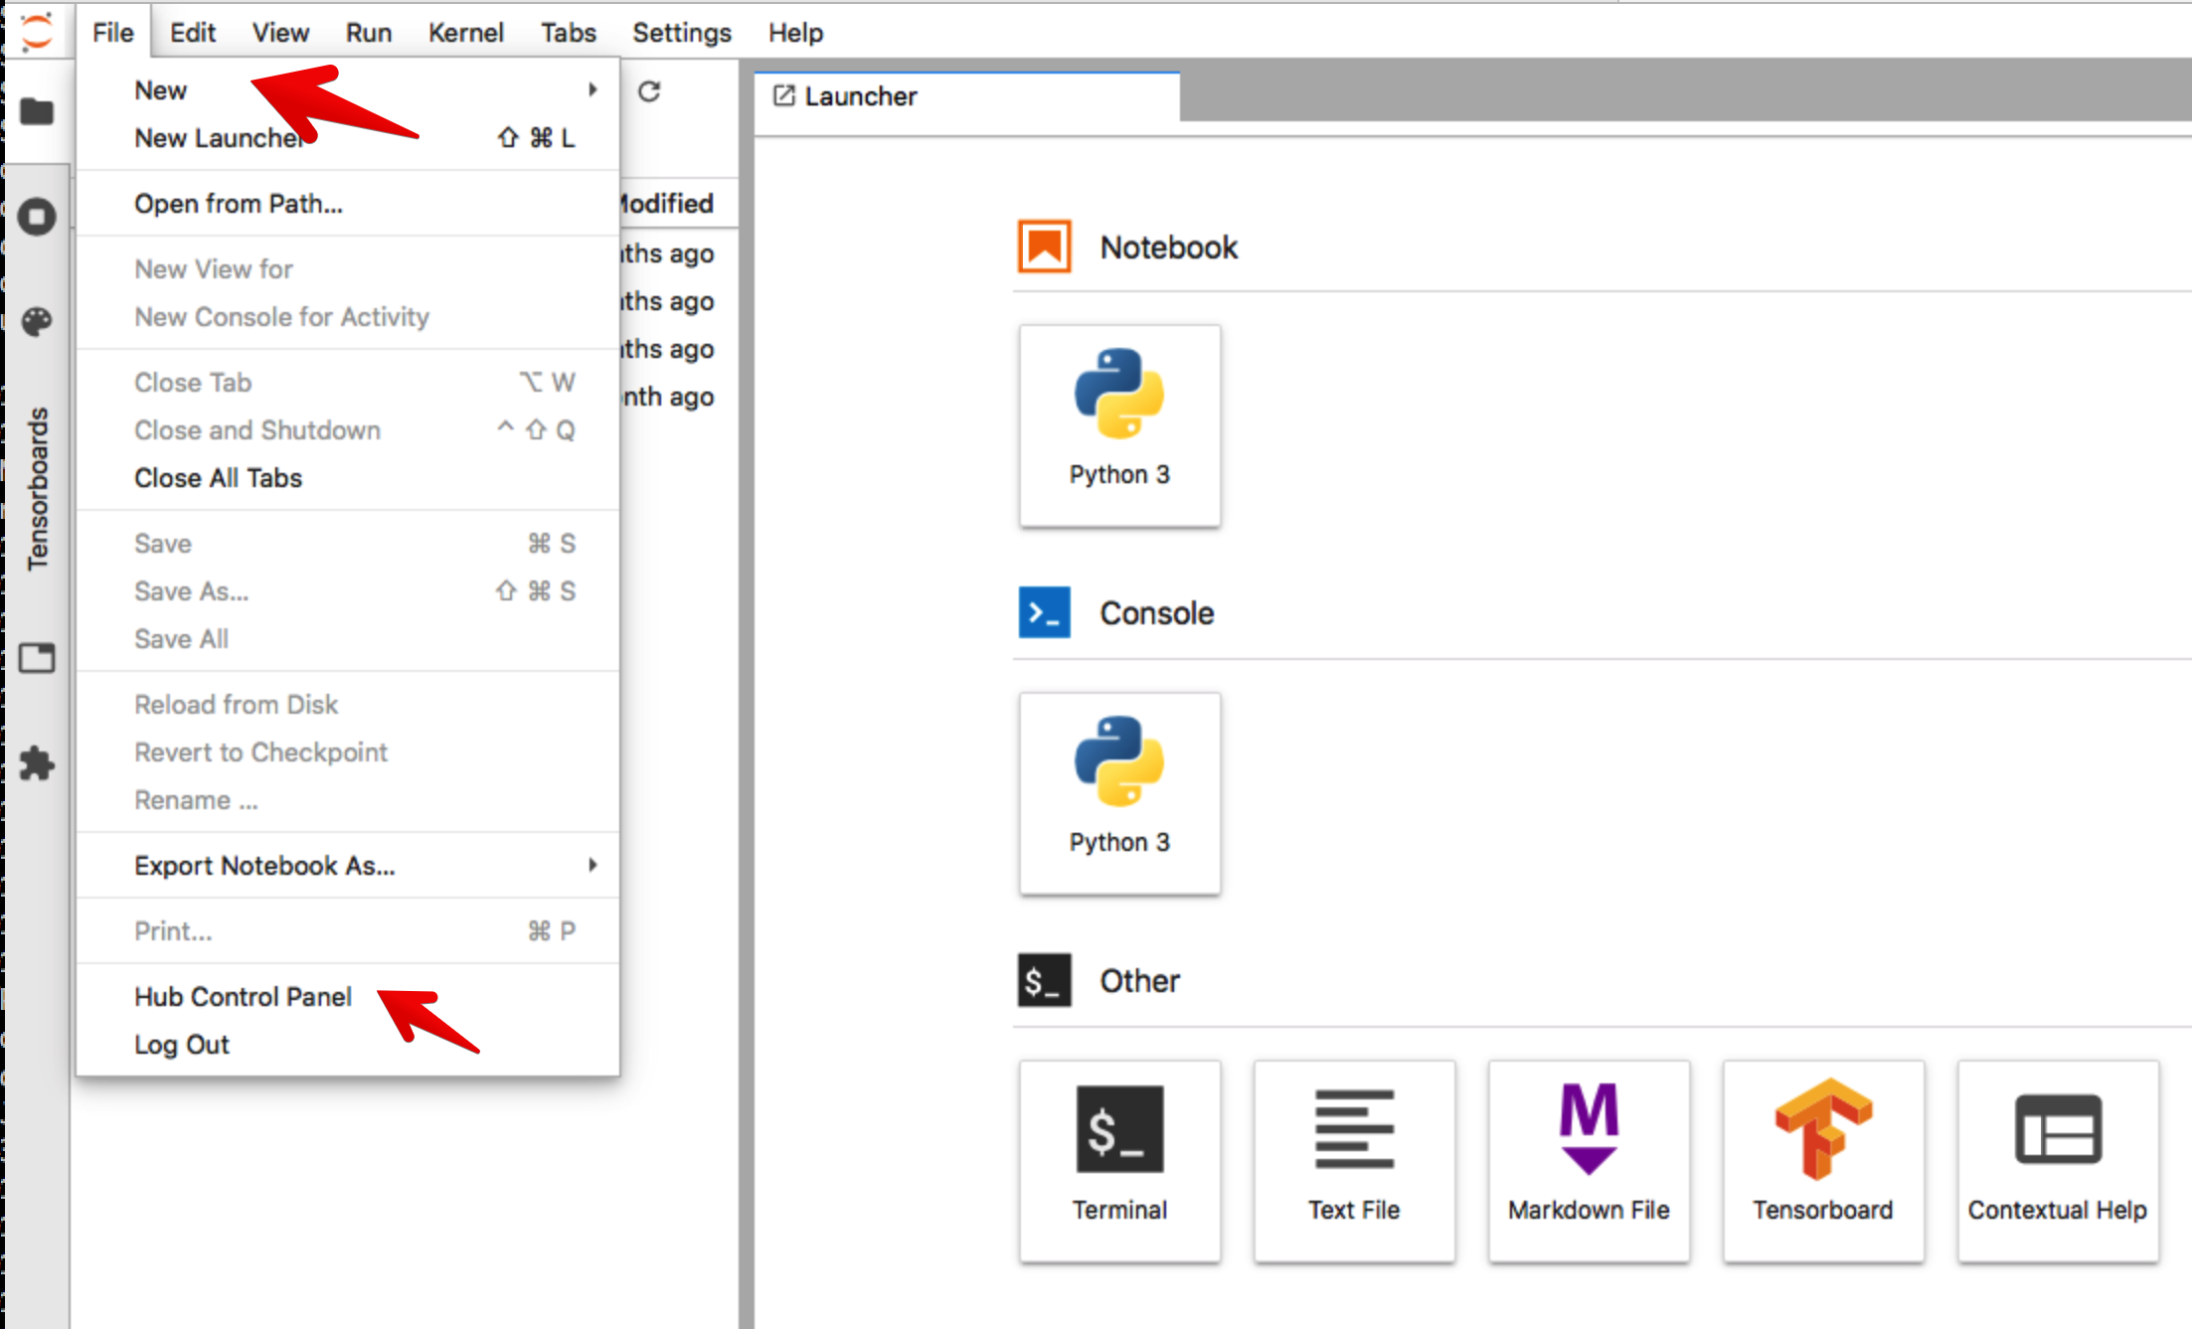
Task: Create a new Markdown File
Action: (1588, 1160)
